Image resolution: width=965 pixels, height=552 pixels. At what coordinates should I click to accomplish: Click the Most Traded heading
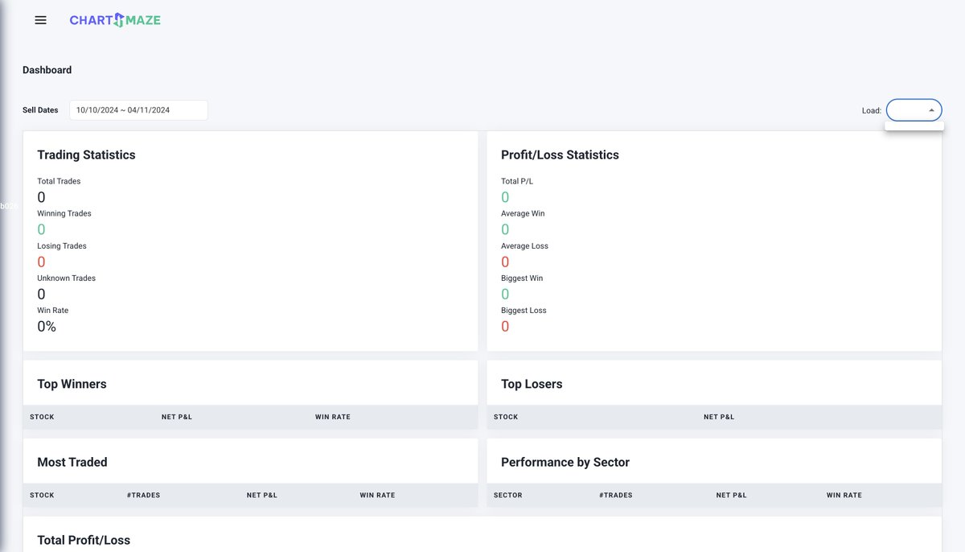pos(72,463)
